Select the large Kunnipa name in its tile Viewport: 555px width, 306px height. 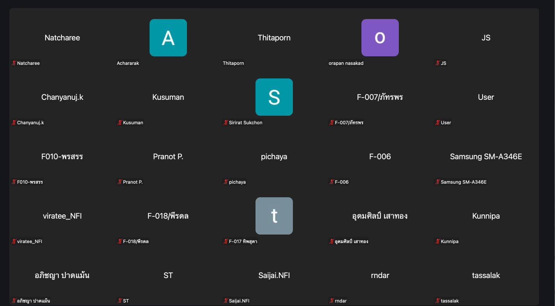[486, 216]
